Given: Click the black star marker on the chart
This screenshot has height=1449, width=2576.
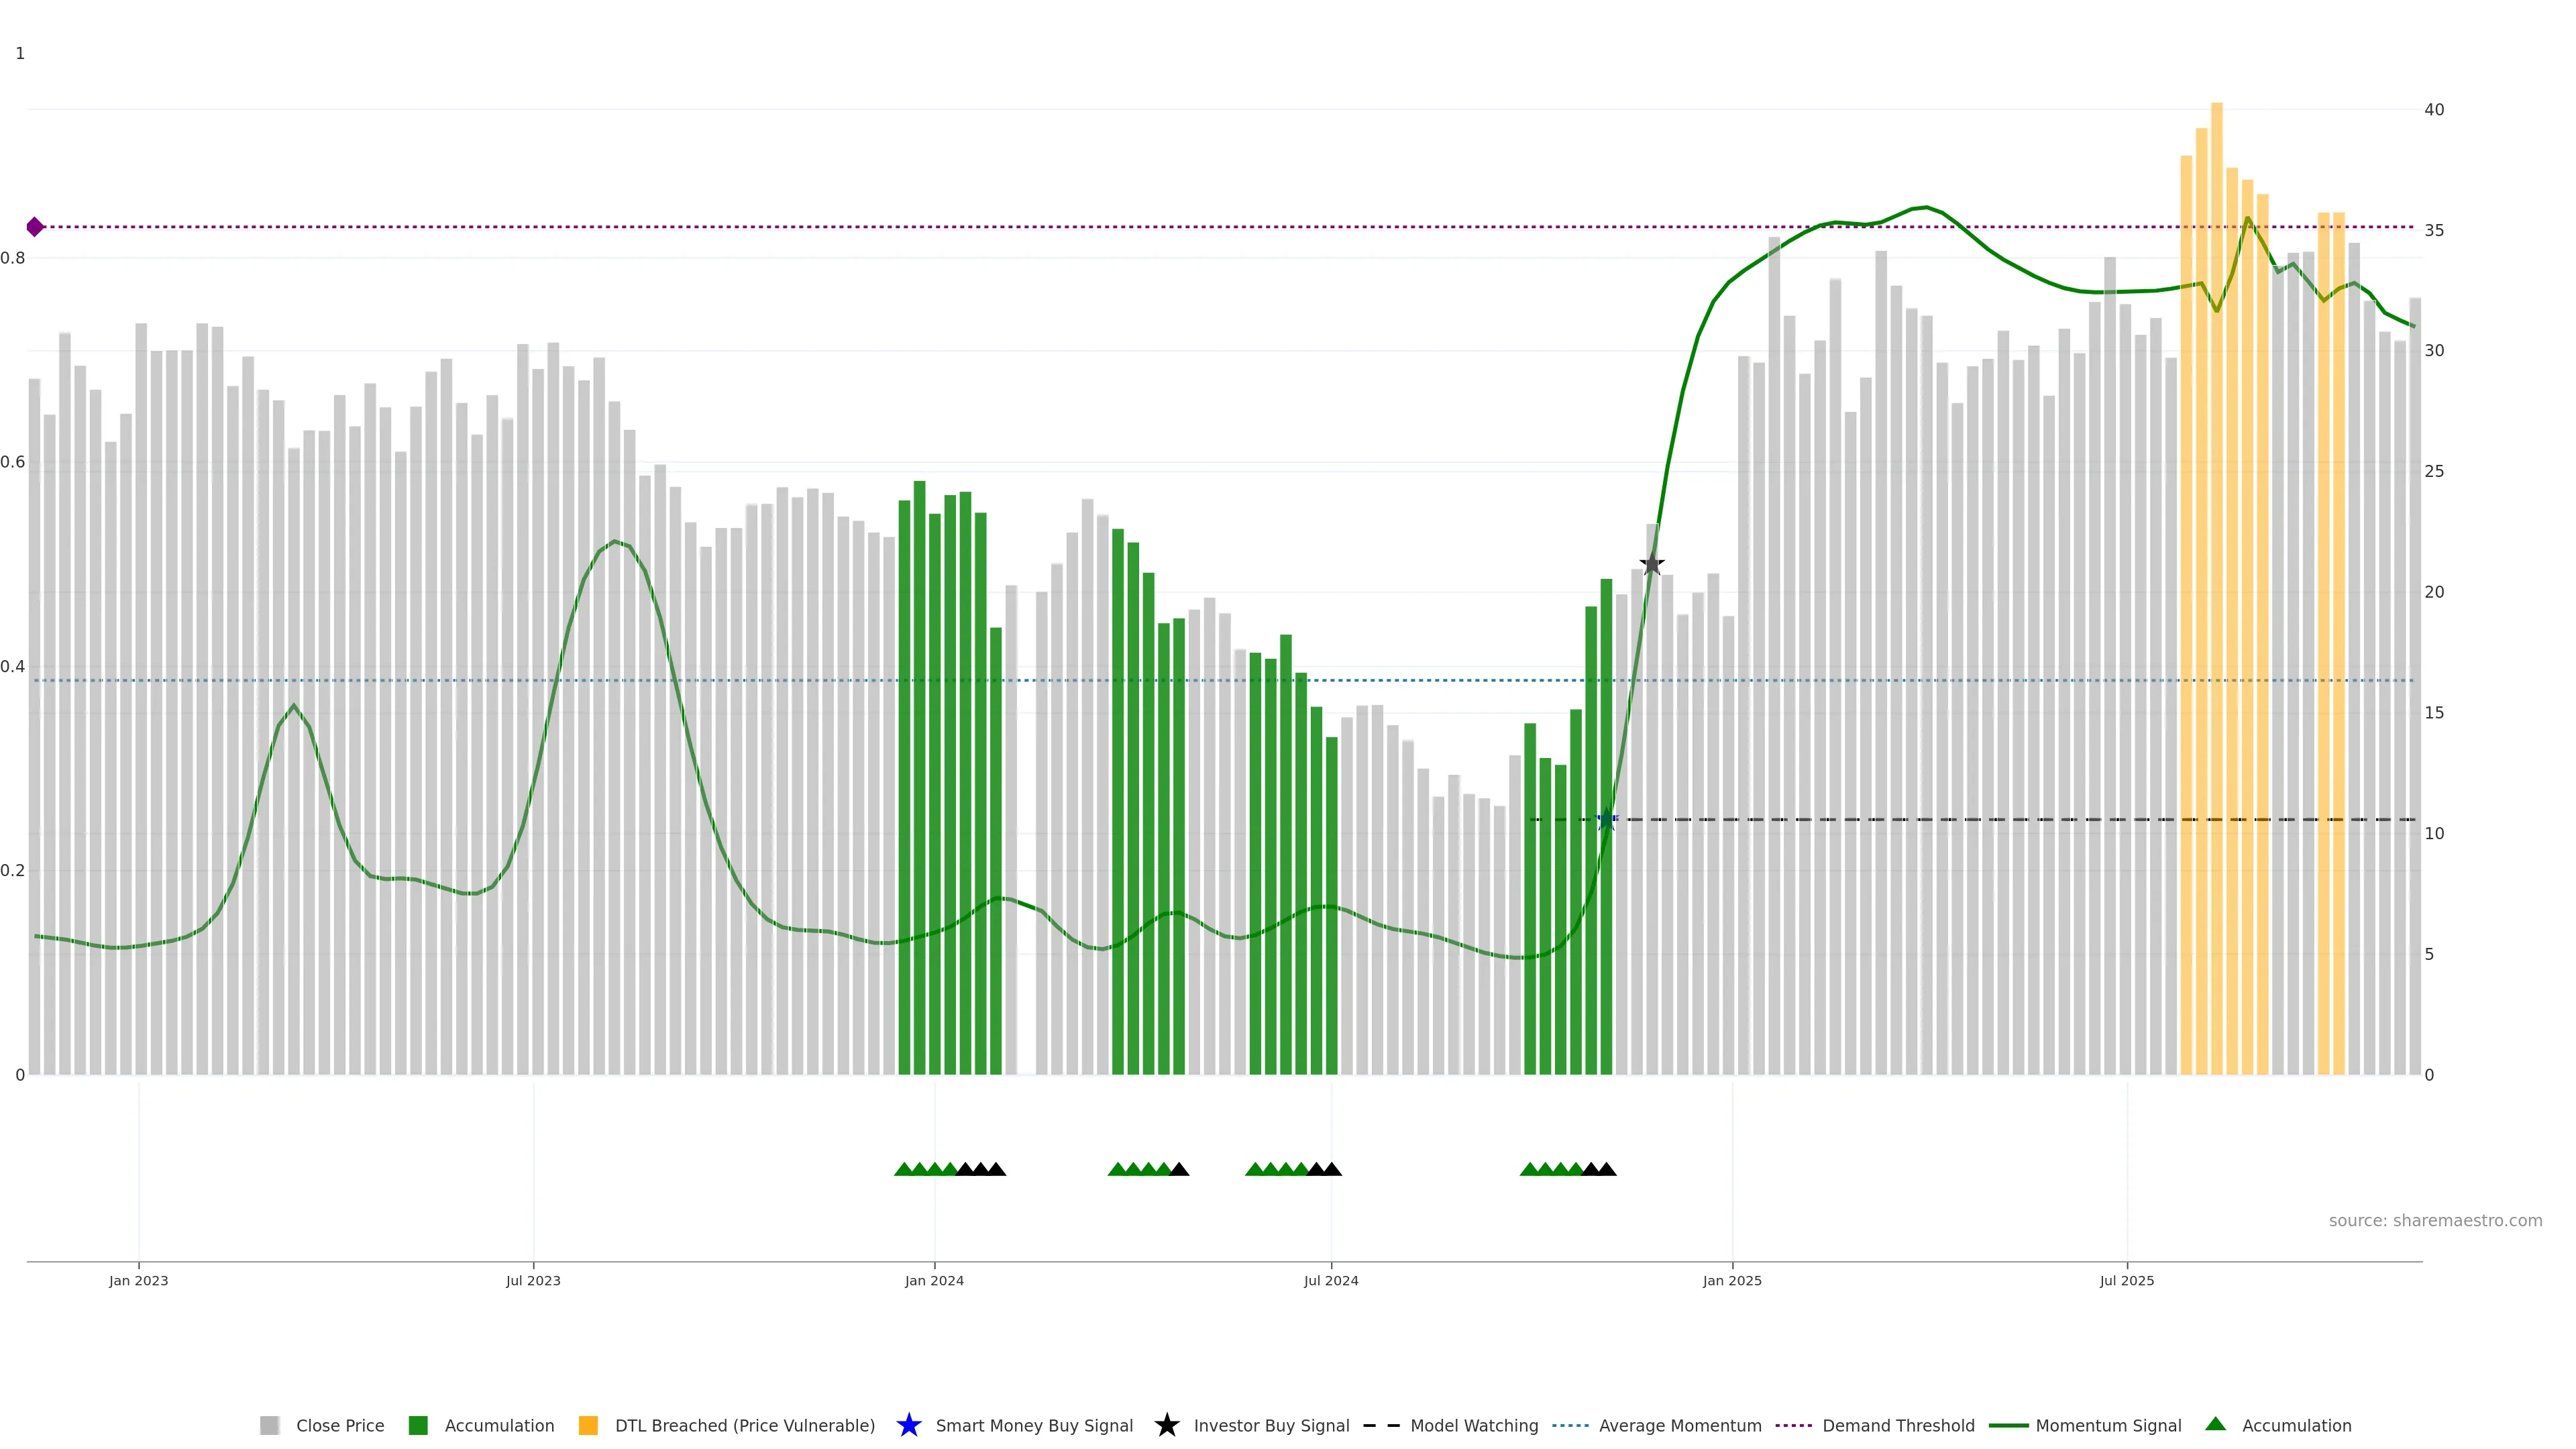Looking at the screenshot, I should (1652, 564).
